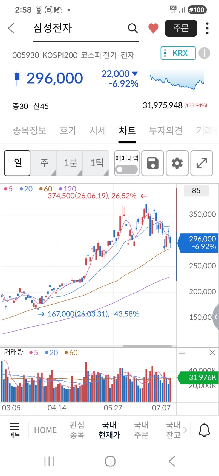Image resolution: width=219 pixels, height=476 pixels.
Task: Open notifications bell icon
Action: coord(204,430)
